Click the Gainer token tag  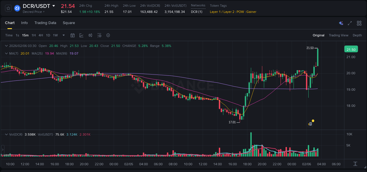tap(251, 12)
